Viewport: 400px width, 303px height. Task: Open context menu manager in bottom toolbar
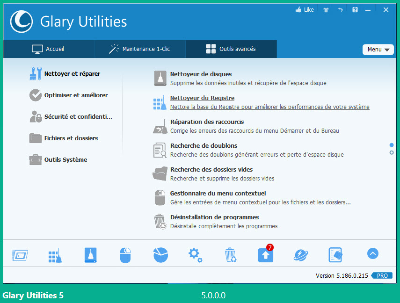125,255
